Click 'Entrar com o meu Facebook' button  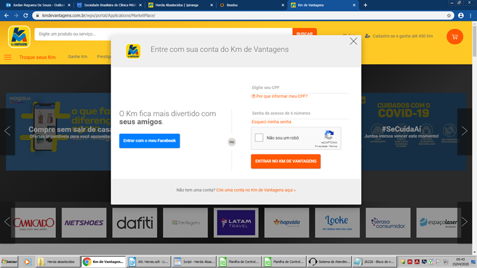(149, 141)
